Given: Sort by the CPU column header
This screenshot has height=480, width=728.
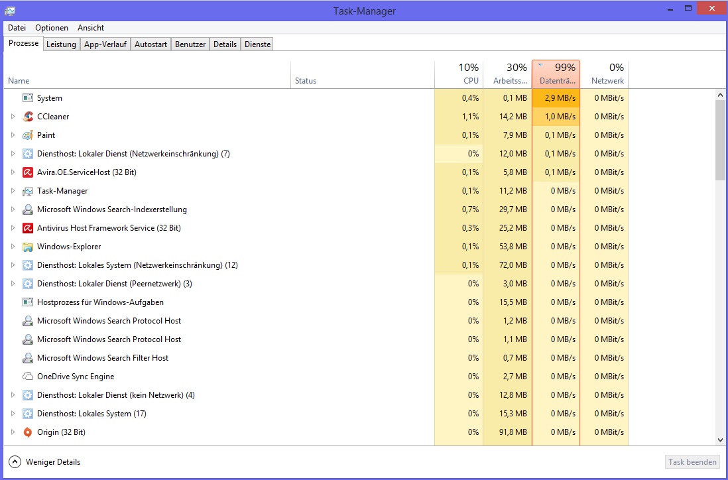Looking at the screenshot, I should pyautogui.click(x=459, y=74).
